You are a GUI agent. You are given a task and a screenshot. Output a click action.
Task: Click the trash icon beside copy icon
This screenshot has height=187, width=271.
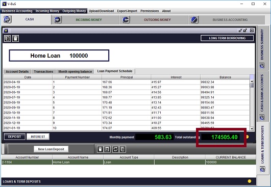pyautogui.click(x=15, y=38)
